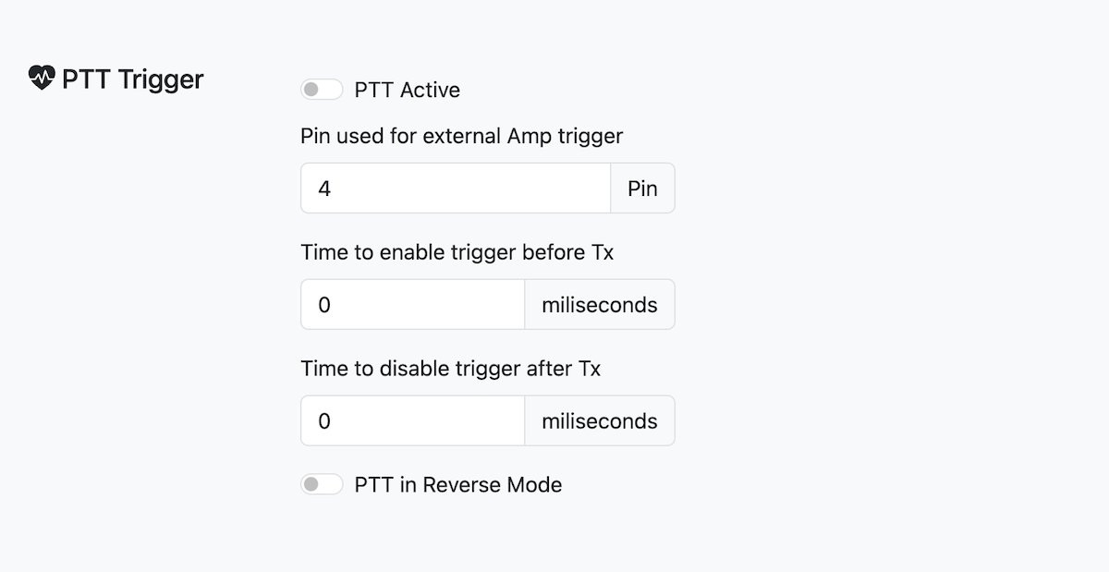Focus the disable trigger after Tx field
This screenshot has width=1109, height=572.
(x=412, y=421)
